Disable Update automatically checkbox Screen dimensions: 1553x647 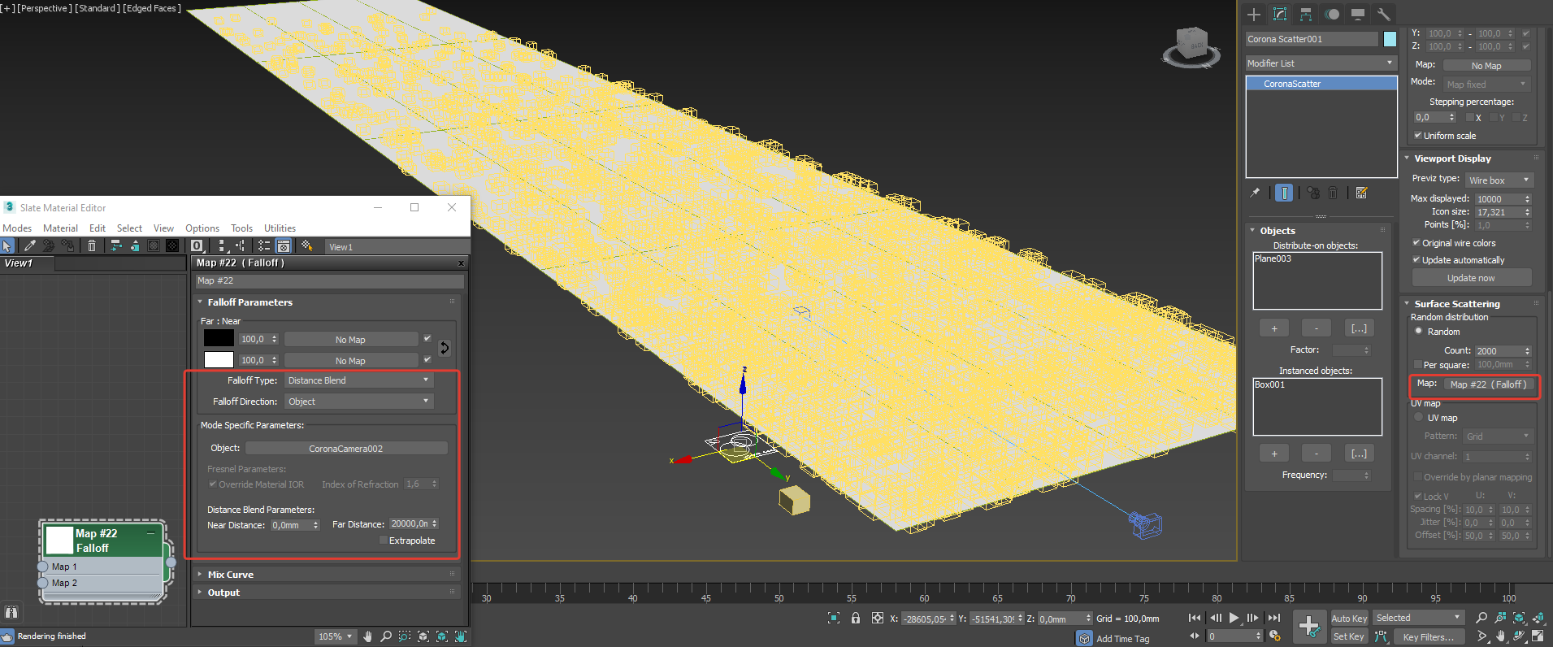(x=1416, y=260)
